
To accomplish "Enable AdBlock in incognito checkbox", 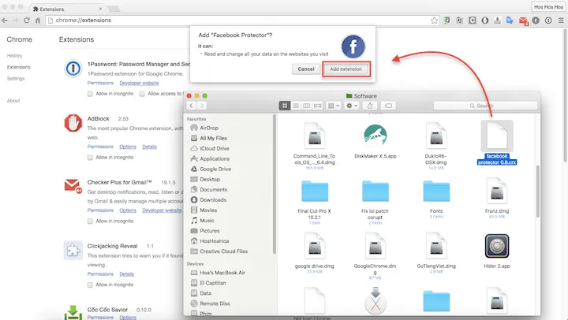I will point(90,157).
